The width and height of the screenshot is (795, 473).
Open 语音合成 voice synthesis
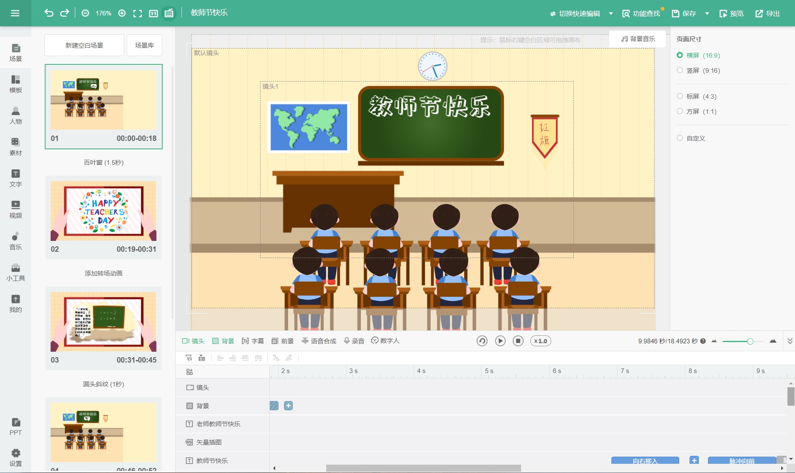coord(319,341)
